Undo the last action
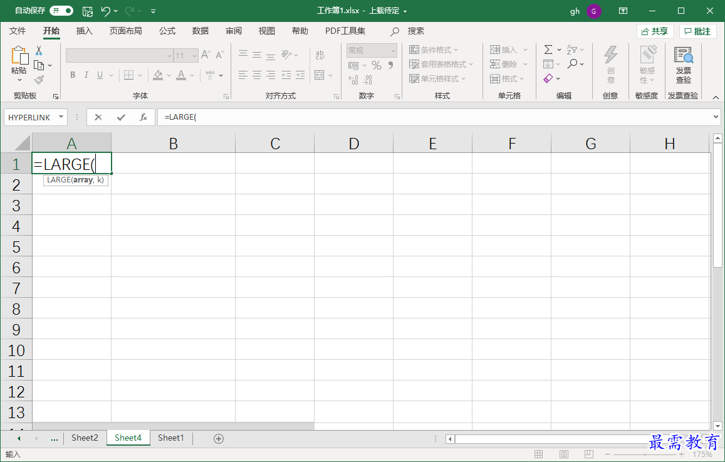Image resolution: width=725 pixels, height=462 pixels. 106,11
